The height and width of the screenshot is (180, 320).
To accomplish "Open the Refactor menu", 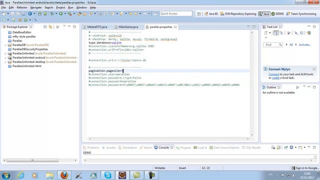I will (x=22, y=7).
